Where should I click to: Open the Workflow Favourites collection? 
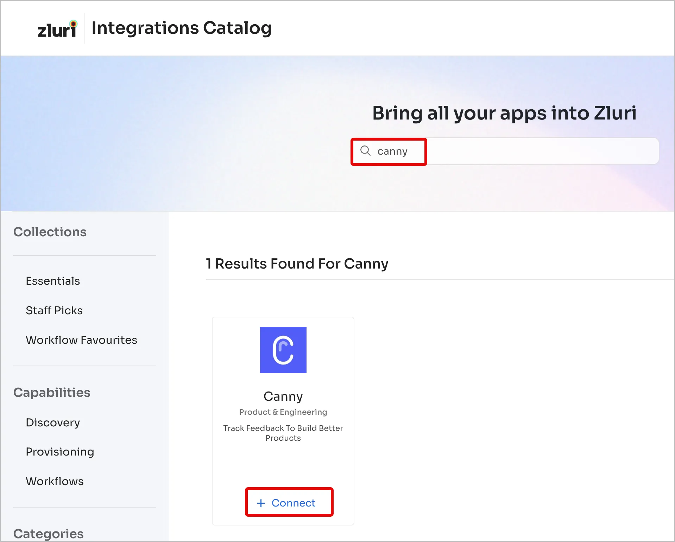[x=81, y=340]
